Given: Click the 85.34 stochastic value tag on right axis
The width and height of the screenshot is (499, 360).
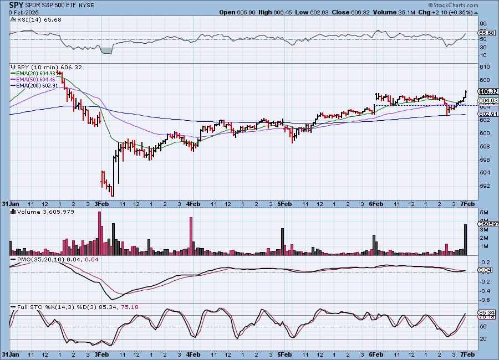Looking at the screenshot, I should pyautogui.click(x=487, y=312).
